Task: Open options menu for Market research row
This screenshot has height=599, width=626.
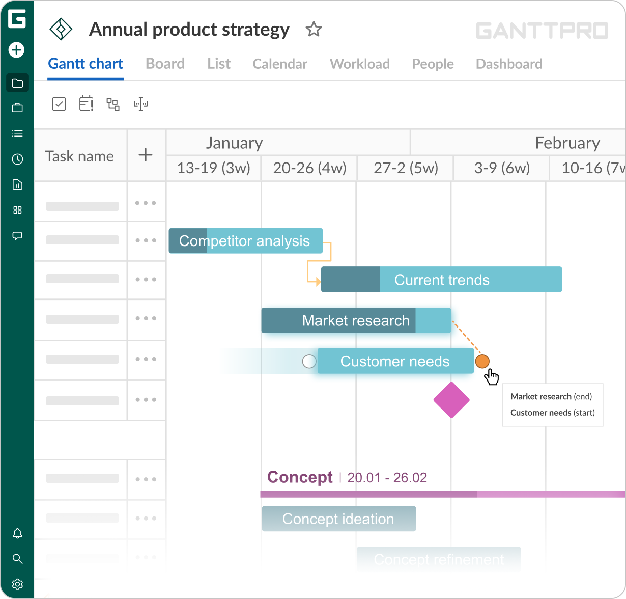Action: 146,319
